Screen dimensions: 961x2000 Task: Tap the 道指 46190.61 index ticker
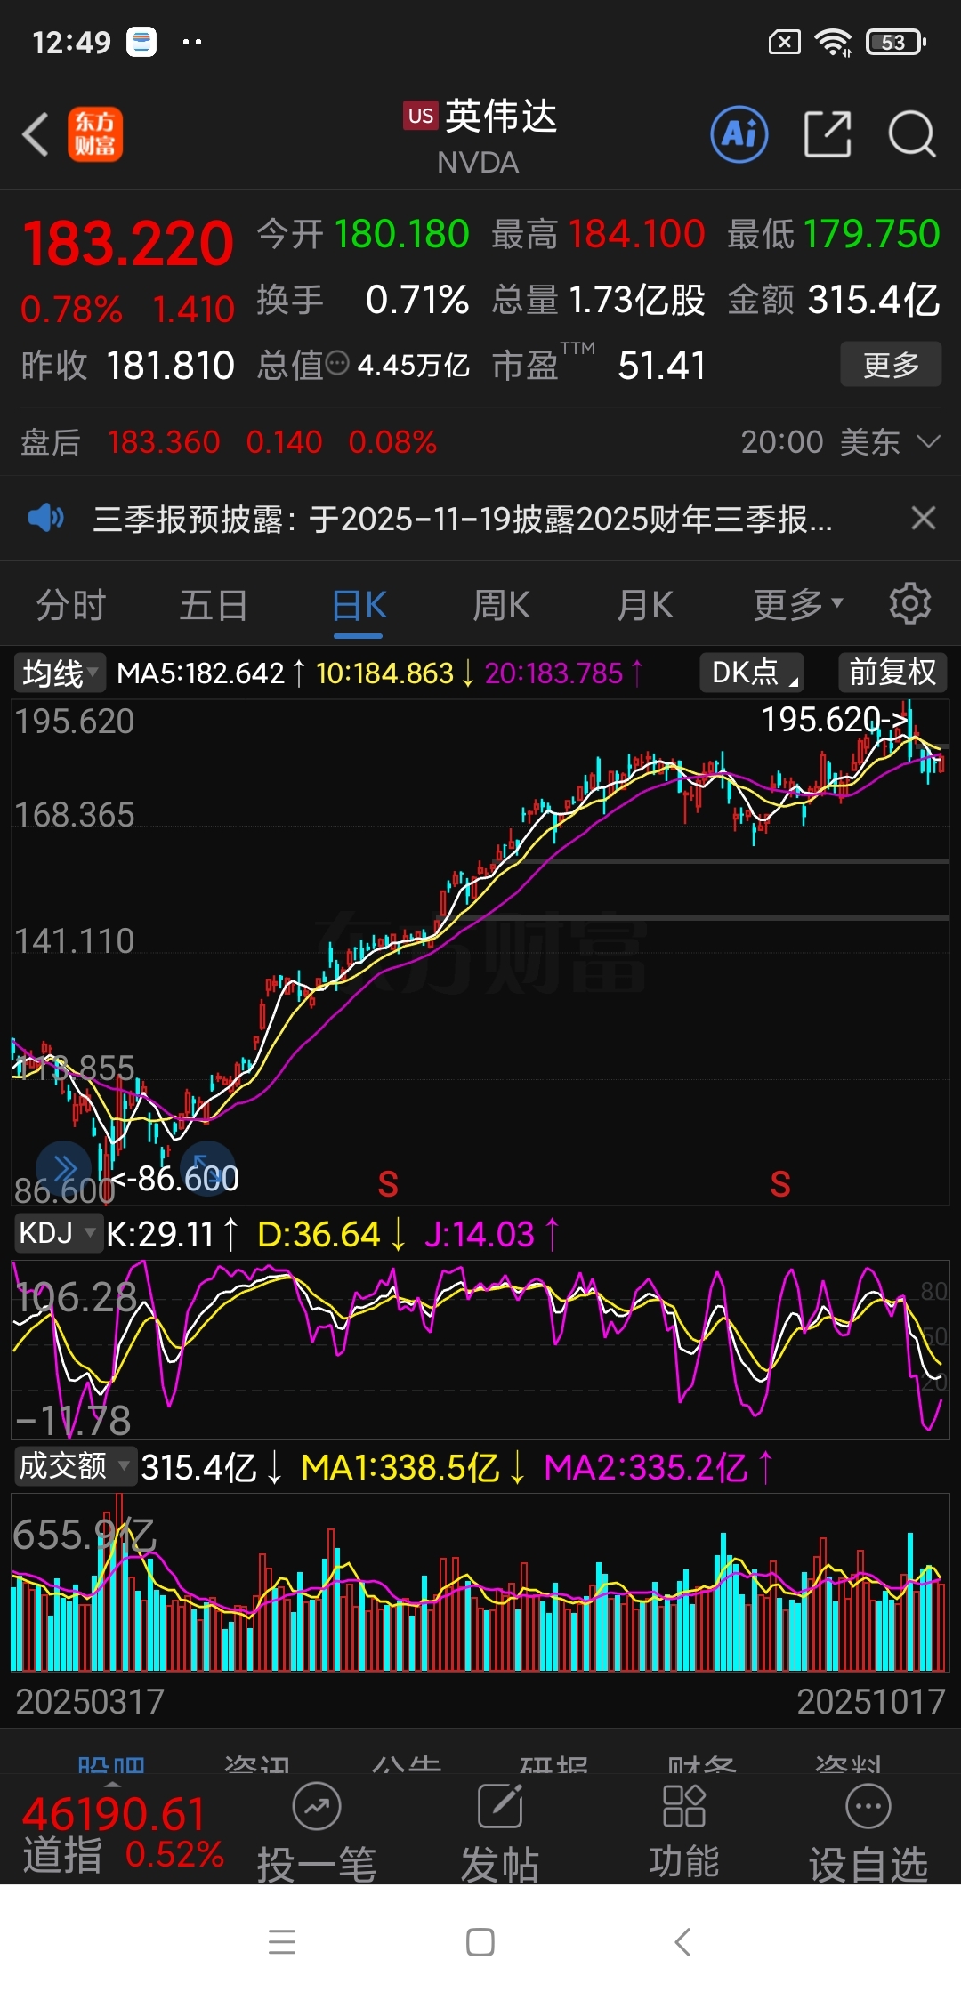pyautogui.click(x=123, y=1833)
